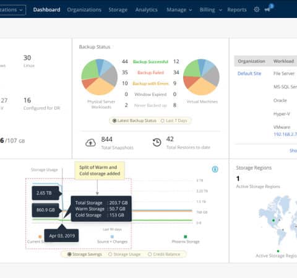Expand the Billing dropdown menu
The image size is (297, 278).
tap(211, 10)
